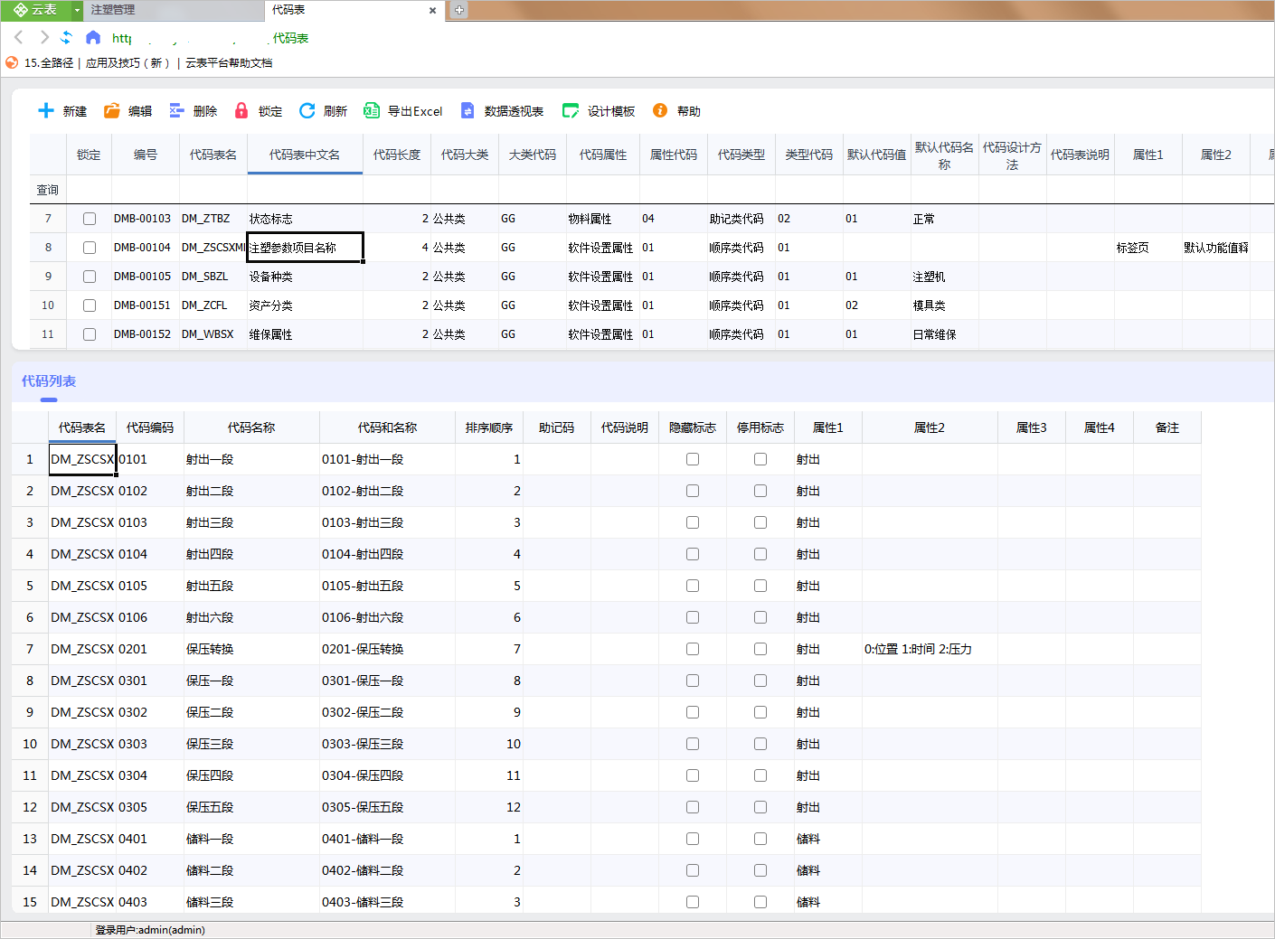1275x939 pixels.
Task: Toggle 停用标志 checkbox for code 0305
Action: click(760, 807)
